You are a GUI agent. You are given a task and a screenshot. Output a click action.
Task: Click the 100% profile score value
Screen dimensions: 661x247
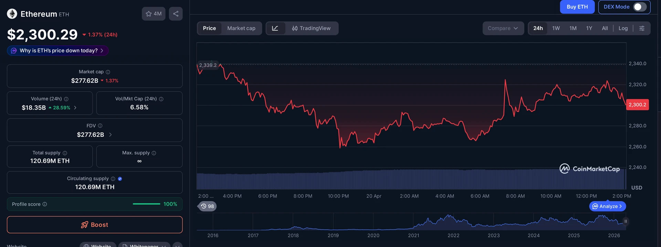click(x=170, y=204)
